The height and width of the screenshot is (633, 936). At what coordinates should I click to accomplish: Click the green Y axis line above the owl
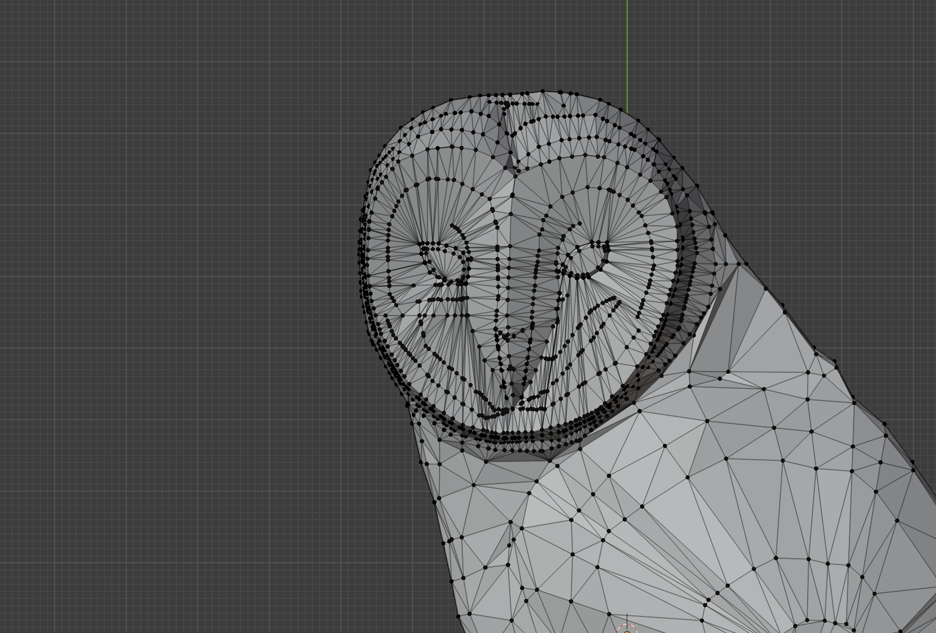(x=627, y=52)
